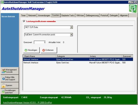Click the green plus icon on Hinzufügen
138x105 pixels.
click(x=26, y=50)
